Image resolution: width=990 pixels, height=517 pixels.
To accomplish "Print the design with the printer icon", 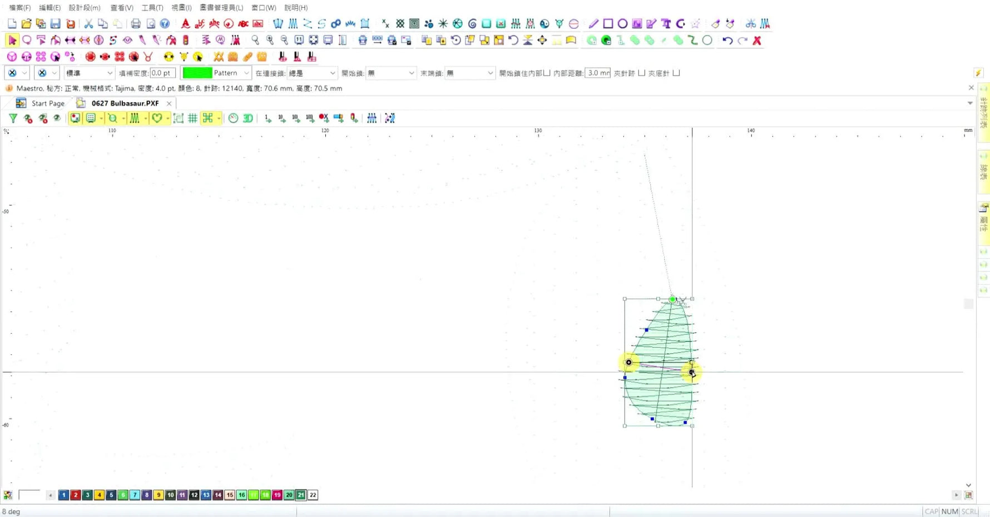I will point(135,23).
